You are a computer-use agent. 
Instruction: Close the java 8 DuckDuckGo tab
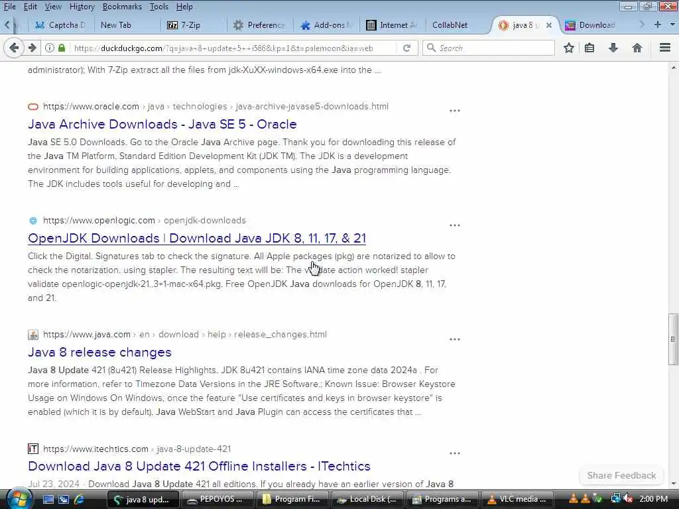(x=548, y=25)
